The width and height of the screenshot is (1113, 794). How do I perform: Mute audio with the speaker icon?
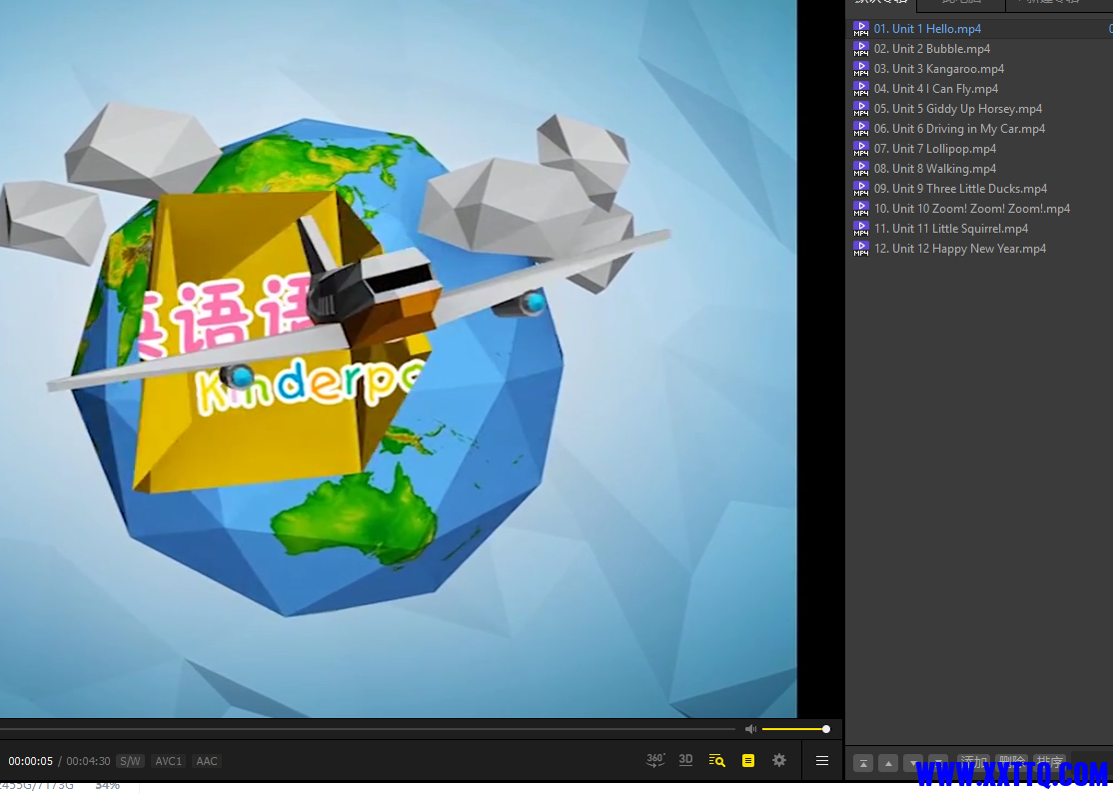click(750, 729)
